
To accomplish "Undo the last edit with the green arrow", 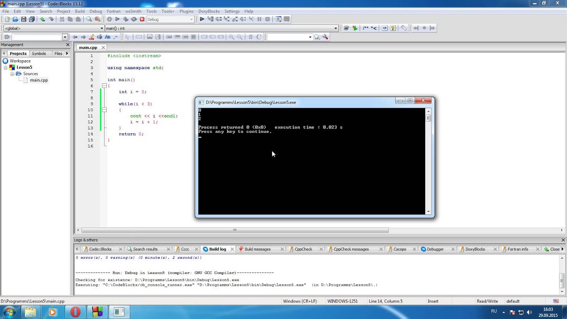I will tap(43, 19).
